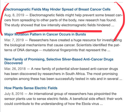Click the electromagnetic fields summary paragraph
This screenshot has width=127, height=112.
click(x=63, y=20)
